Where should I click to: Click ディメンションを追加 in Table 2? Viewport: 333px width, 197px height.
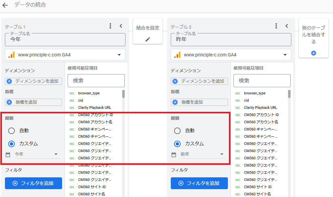click(x=199, y=81)
